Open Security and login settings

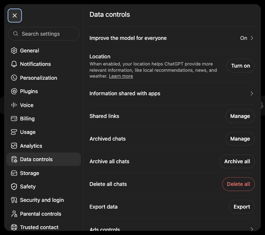(x=44, y=200)
